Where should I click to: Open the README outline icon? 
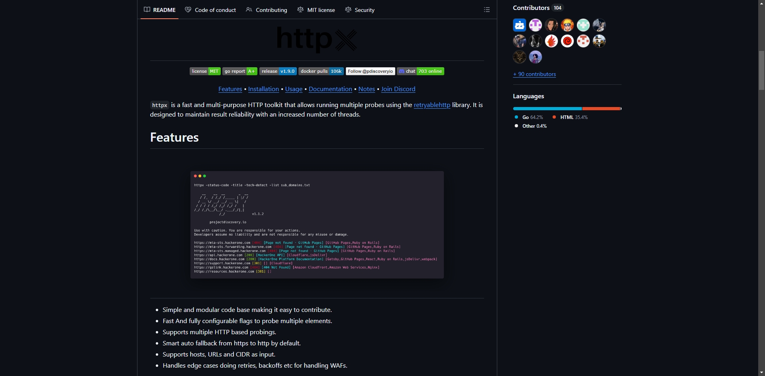487,10
